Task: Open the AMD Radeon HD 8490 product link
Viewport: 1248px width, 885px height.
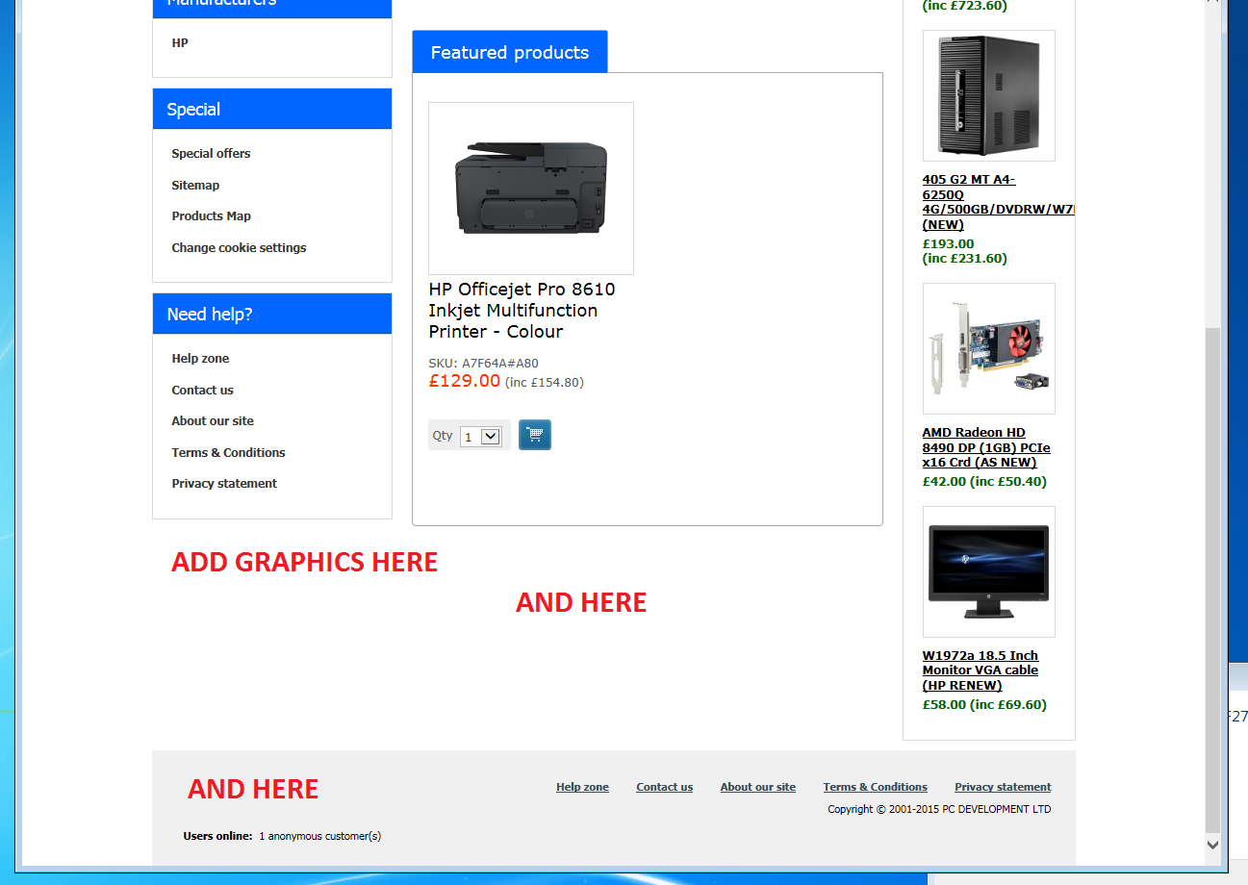Action: [x=985, y=447]
